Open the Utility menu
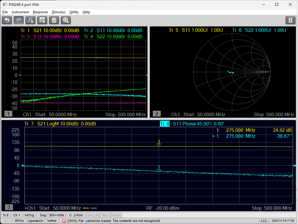Image resolution: width=298 pixels, height=224 pixels. (74, 12)
